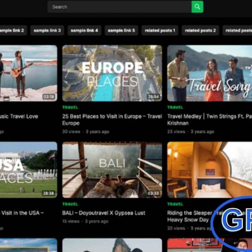Click the 25:54 duration badge on Europe video
Screen dimensions: 252x252
[153, 97]
